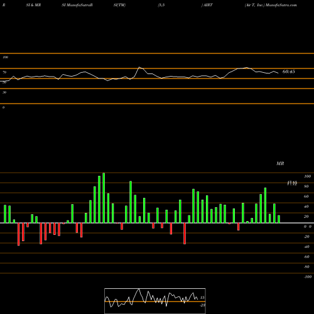This screenshot has width=314, height=314.
Task: Click the value -23 in the mini chart
Action: pos(203,305)
